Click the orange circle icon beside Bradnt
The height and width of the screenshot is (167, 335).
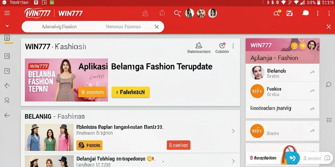pos(257,131)
